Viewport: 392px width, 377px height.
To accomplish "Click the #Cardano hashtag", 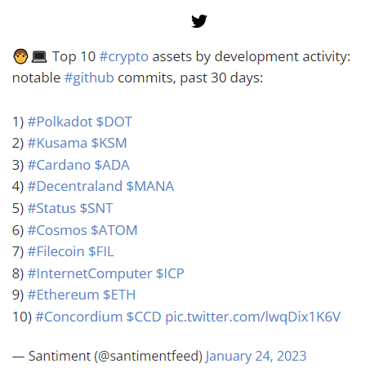I will point(59,165).
